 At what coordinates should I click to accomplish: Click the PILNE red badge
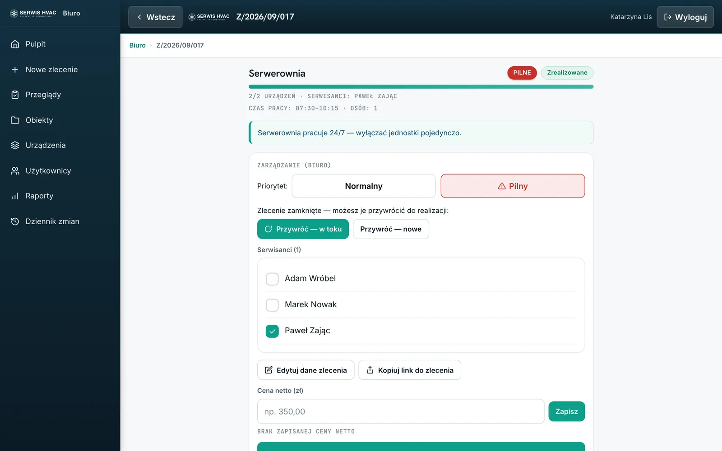tap(522, 73)
